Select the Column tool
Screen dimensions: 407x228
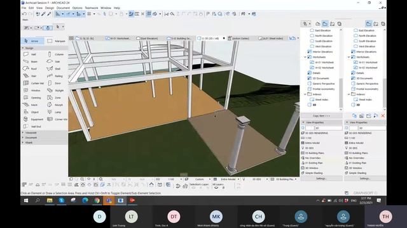pos(55,54)
